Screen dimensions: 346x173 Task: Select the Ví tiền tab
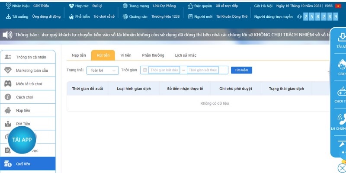point(126,55)
